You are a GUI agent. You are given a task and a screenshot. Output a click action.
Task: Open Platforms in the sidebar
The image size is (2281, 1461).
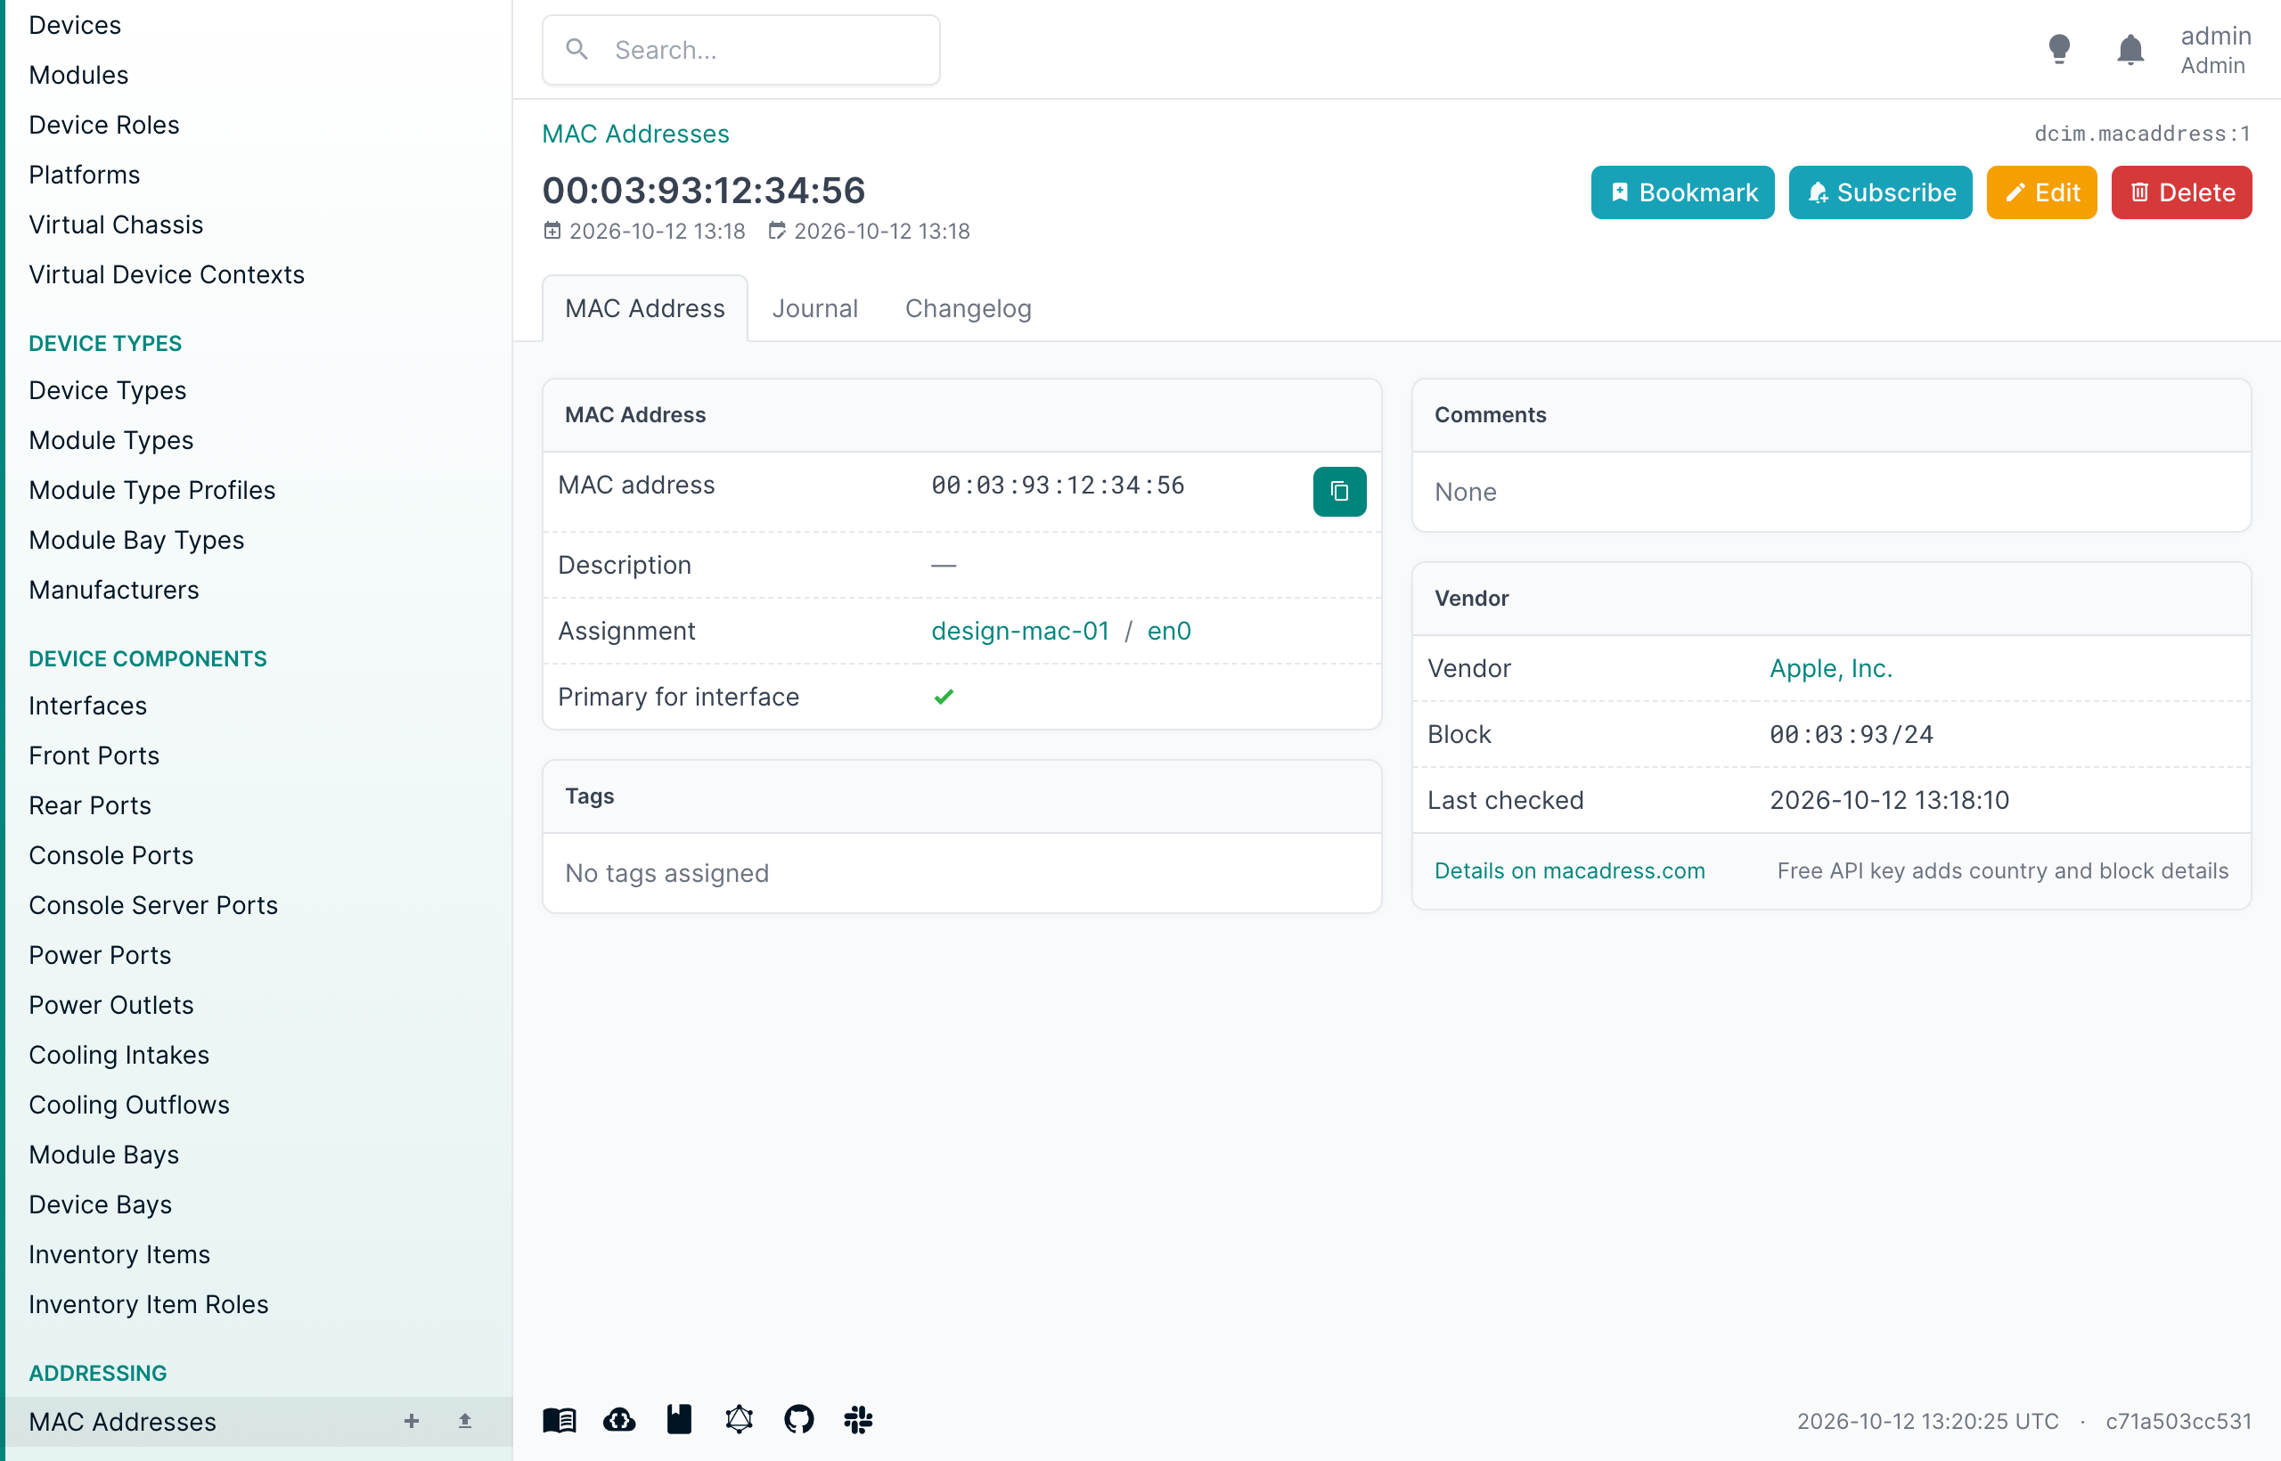click(85, 175)
